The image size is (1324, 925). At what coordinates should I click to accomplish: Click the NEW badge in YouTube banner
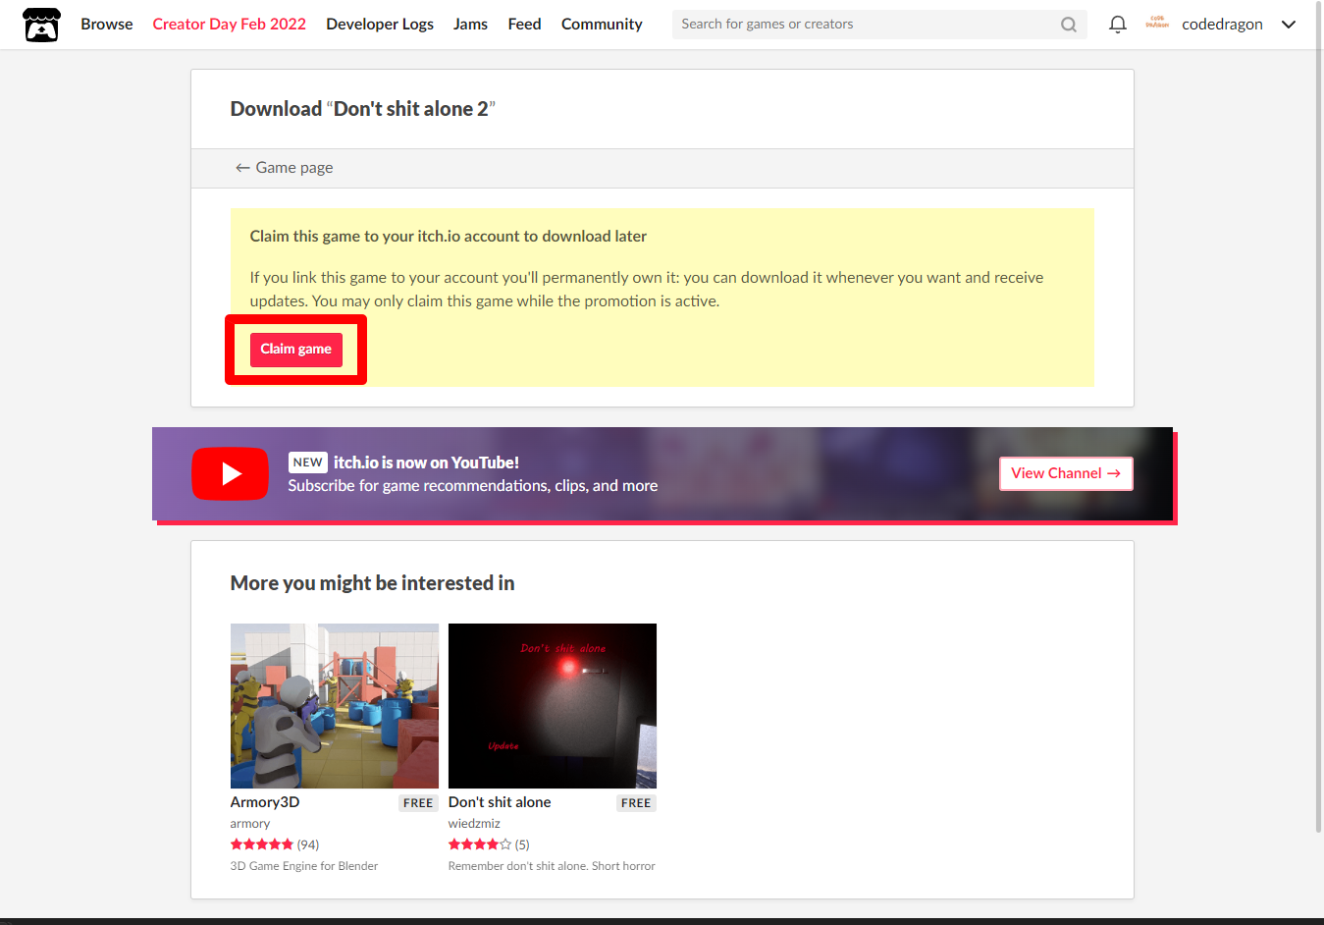[308, 462]
